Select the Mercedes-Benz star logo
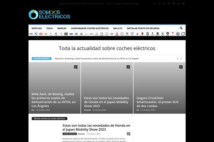This screenshot has width=214, height=142. coord(107,34)
